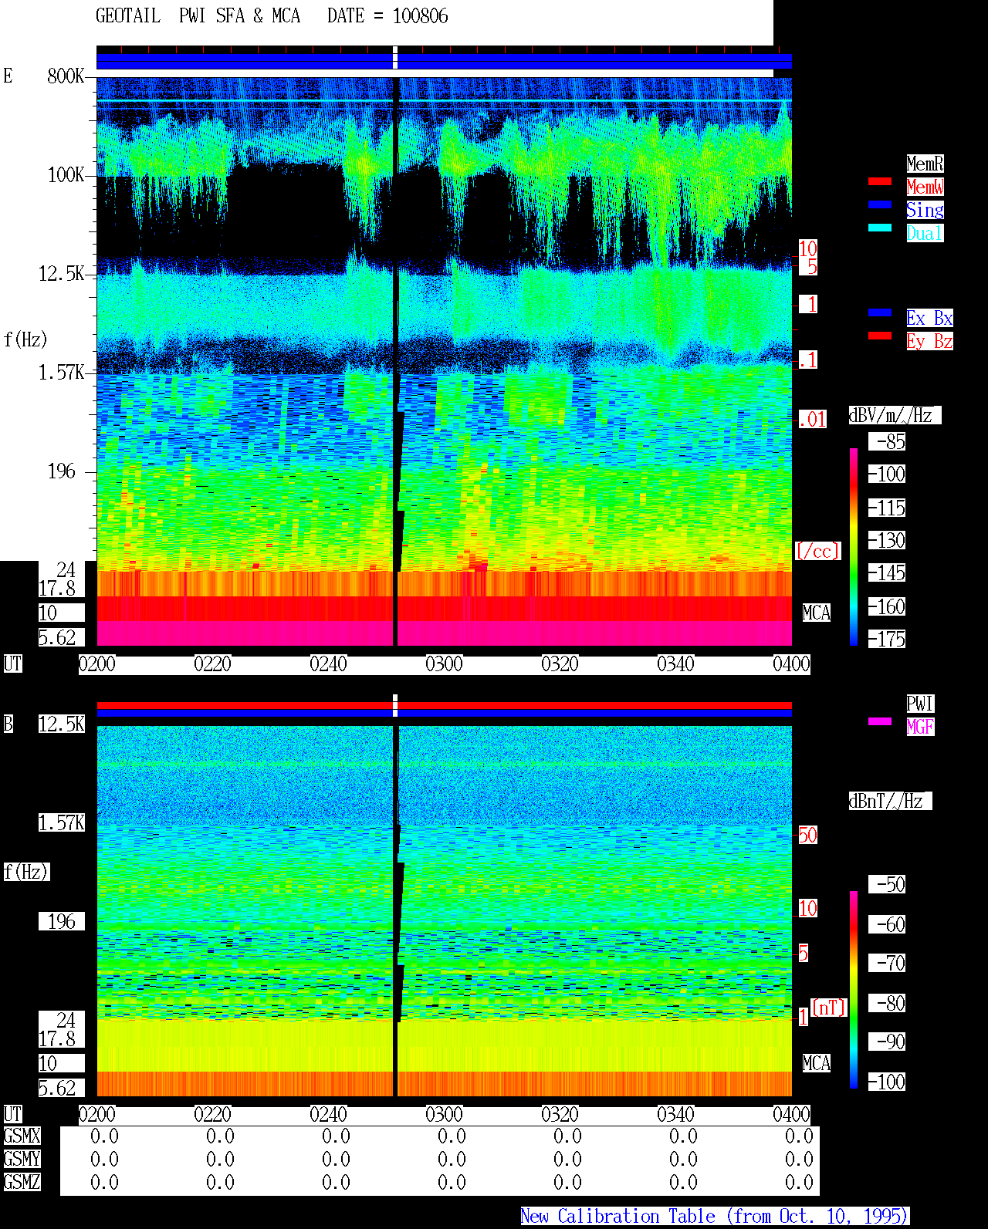Click the [nT] field unit label
The width and height of the screenshot is (988, 1229).
(x=829, y=1008)
